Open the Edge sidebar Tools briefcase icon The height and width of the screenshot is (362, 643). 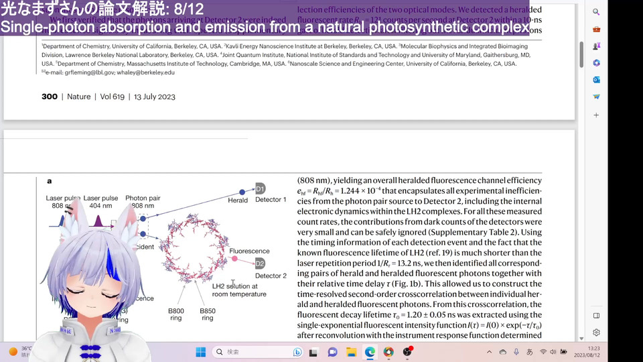596,29
